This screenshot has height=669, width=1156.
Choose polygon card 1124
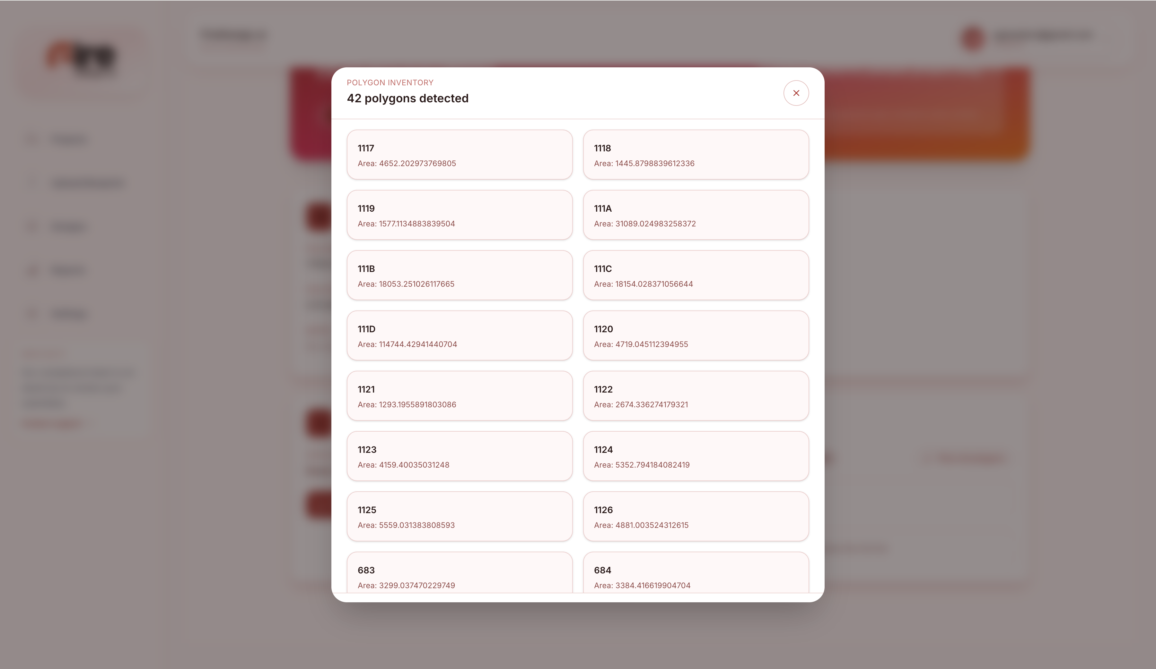(696, 456)
